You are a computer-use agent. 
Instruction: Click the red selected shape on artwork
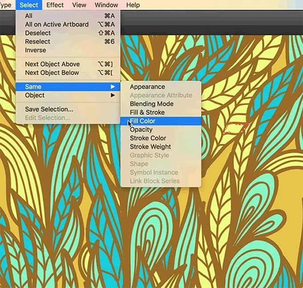point(236,128)
